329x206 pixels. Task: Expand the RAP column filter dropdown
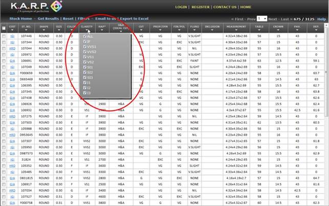(102, 30)
